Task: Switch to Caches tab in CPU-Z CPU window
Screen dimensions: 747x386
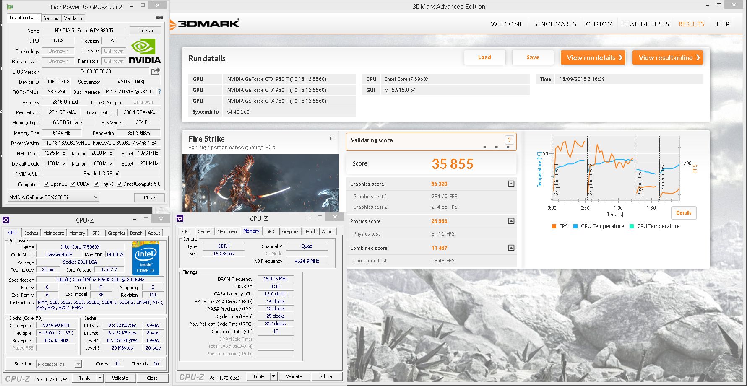Action: click(x=31, y=233)
